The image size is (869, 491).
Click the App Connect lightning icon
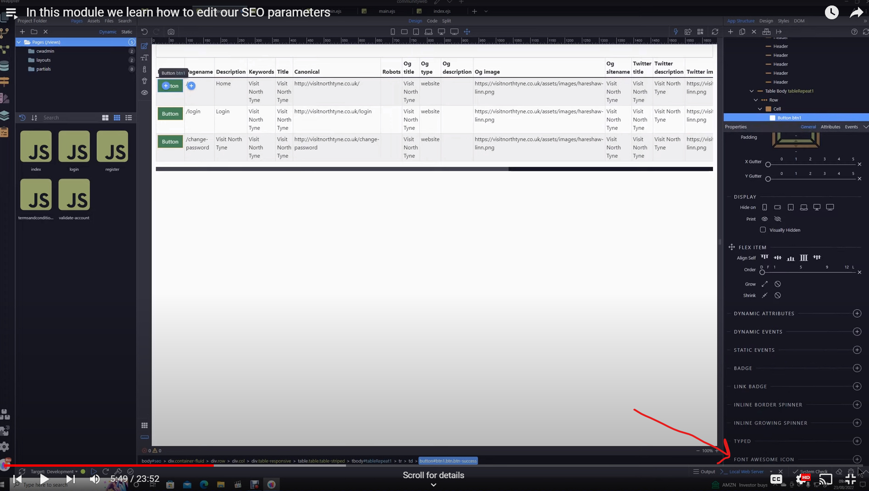tap(675, 32)
